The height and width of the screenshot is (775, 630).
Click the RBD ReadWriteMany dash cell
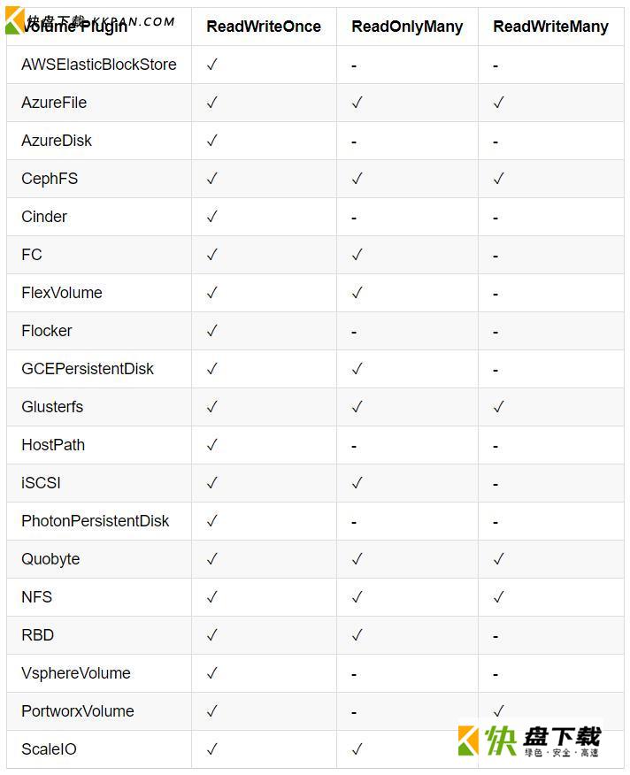point(496,637)
